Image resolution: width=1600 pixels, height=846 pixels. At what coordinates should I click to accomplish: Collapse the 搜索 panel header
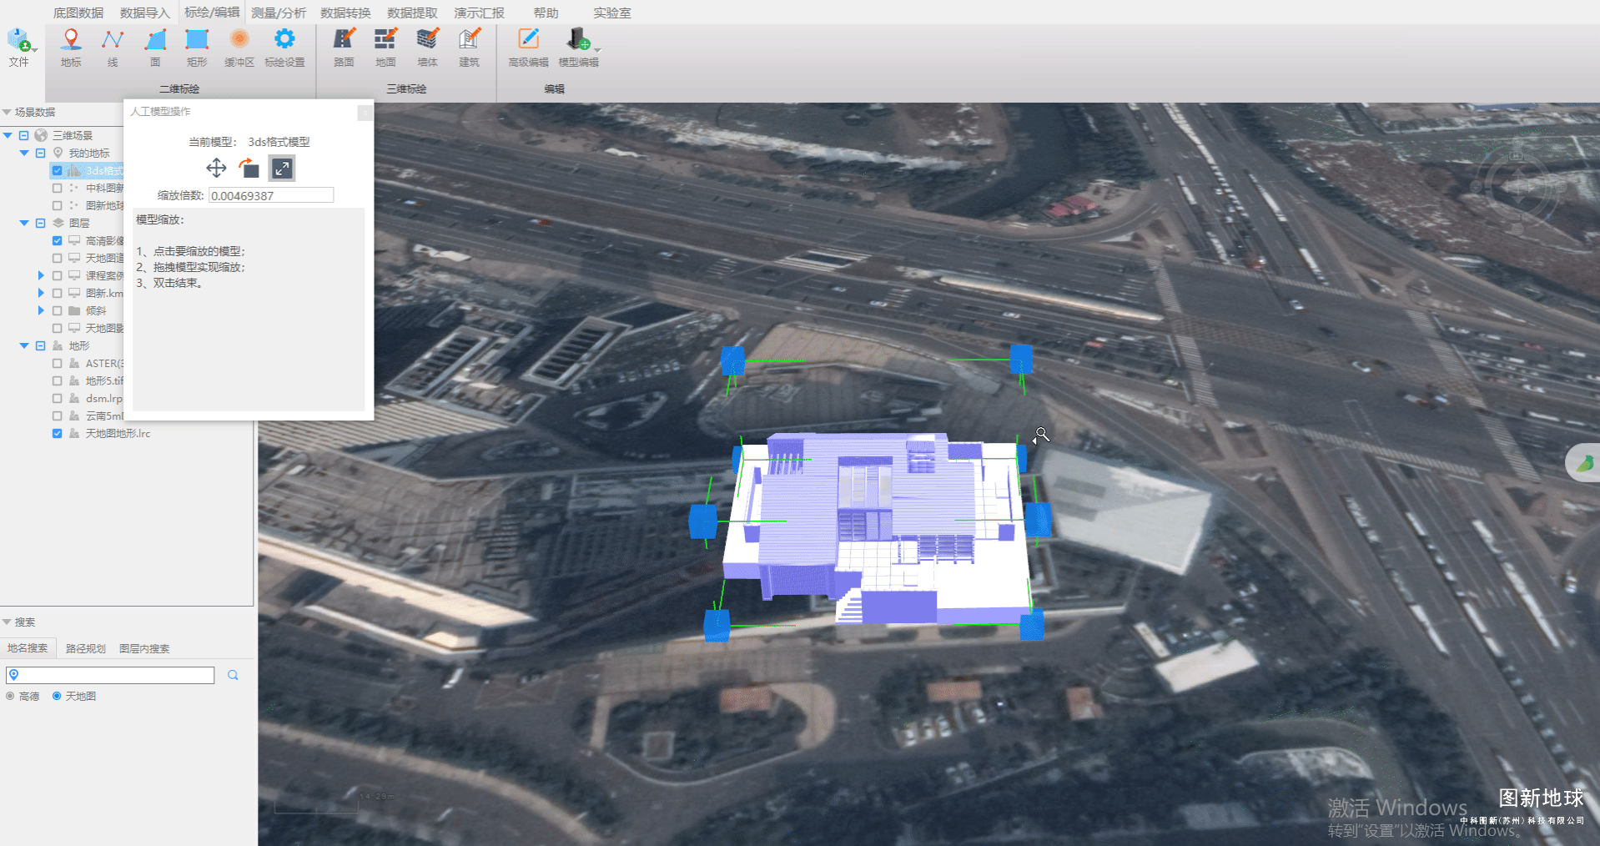coord(7,622)
